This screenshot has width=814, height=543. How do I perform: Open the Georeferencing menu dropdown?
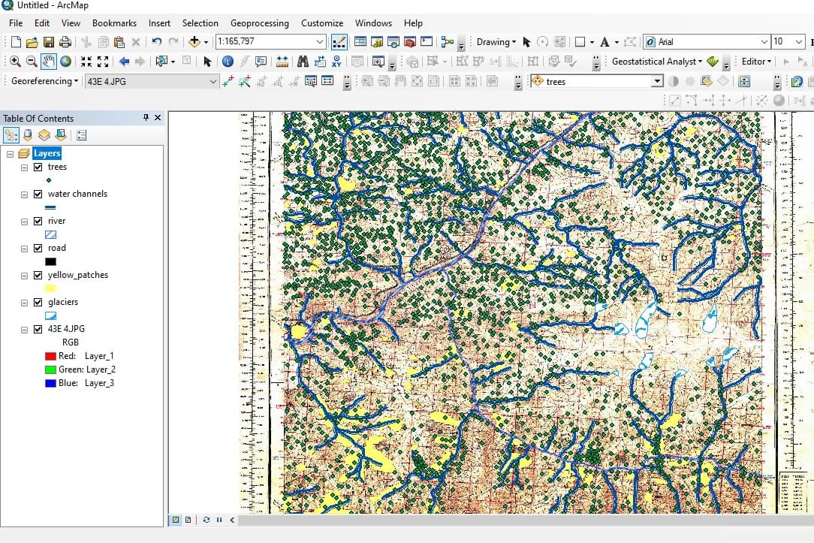click(x=44, y=81)
